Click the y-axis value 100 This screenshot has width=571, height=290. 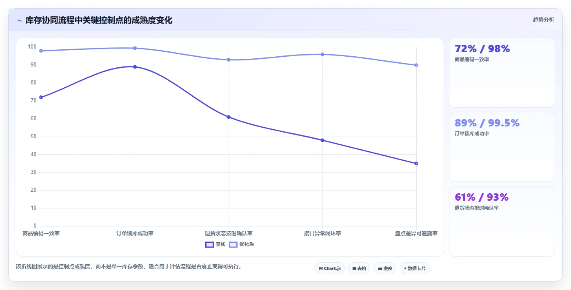coord(32,47)
